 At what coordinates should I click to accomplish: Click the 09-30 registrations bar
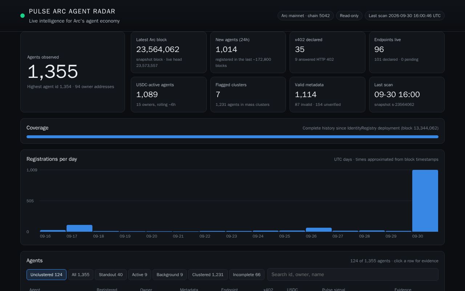425,201
